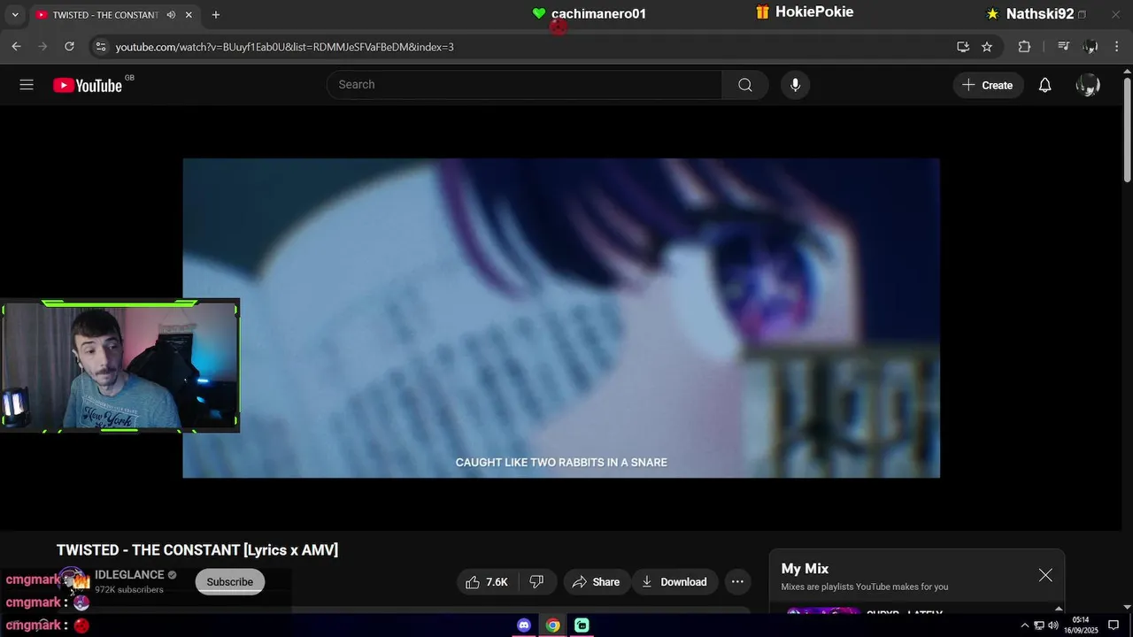Click the My Mix panel heading
1133x637 pixels.
pyautogui.click(x=805, y=569)
